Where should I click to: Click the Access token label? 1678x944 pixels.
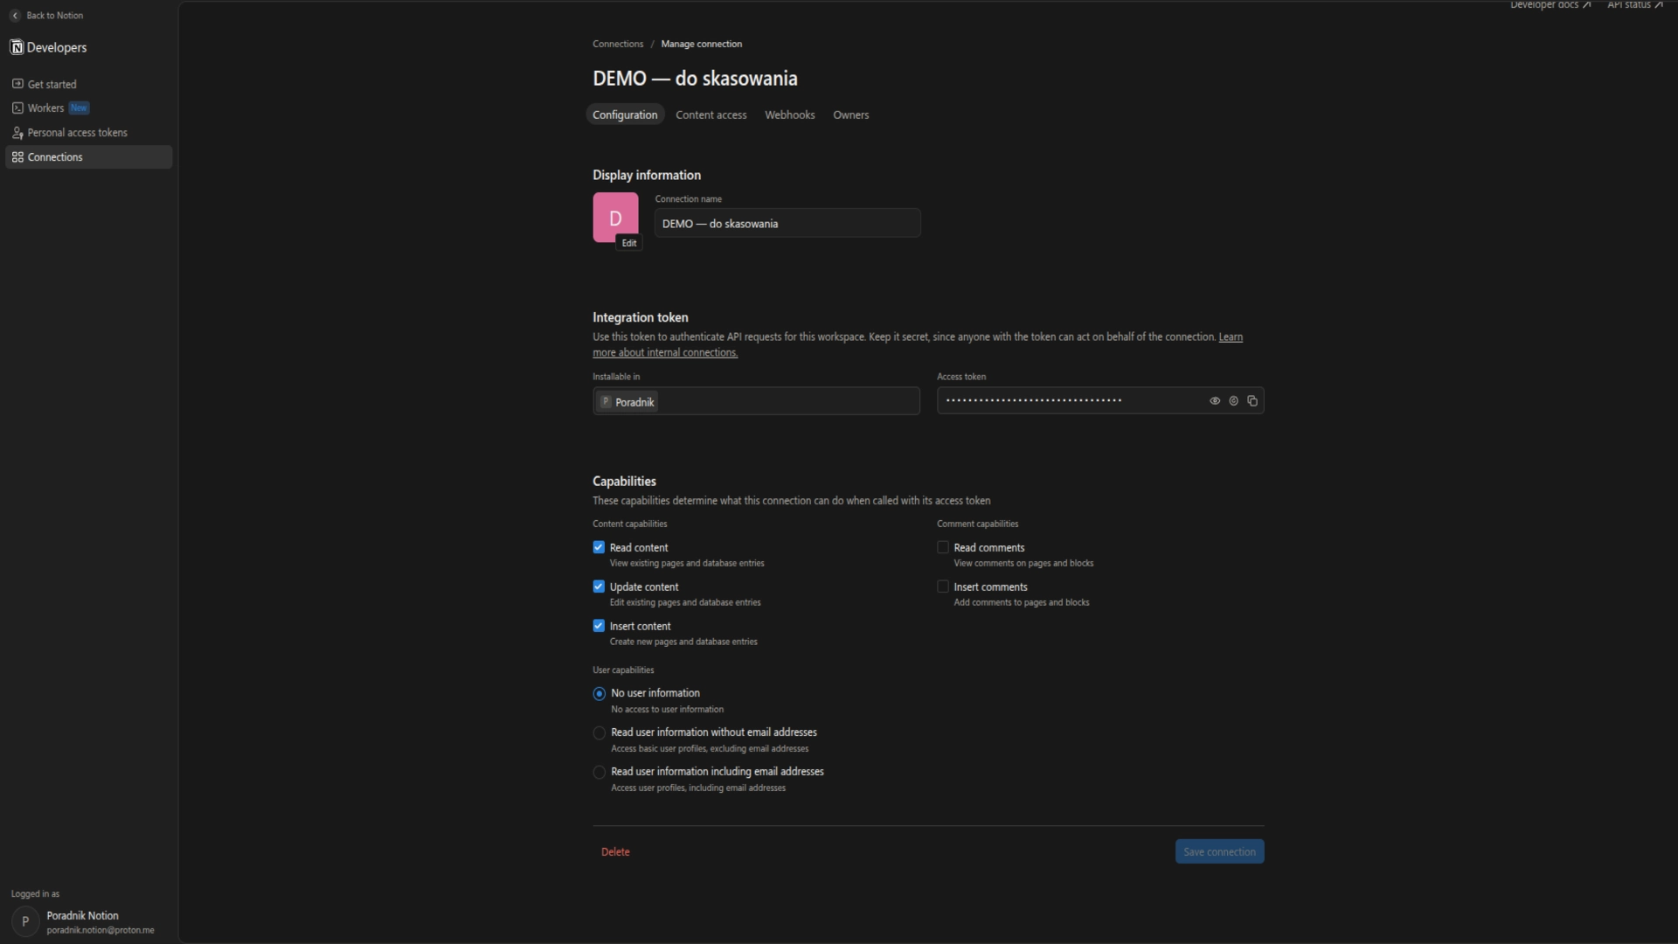961,377
